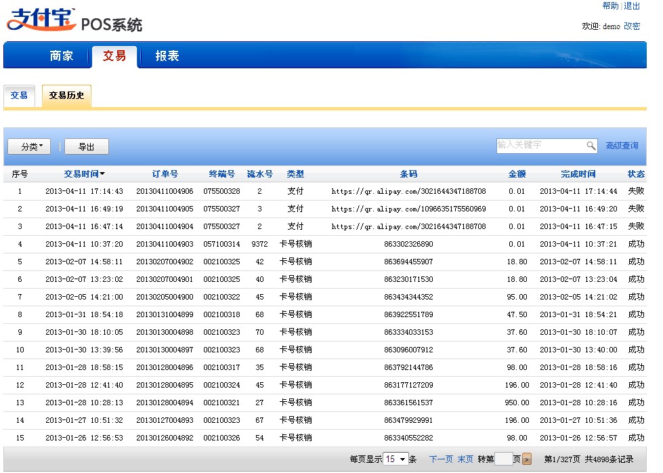The image size is (663, 473).
Task: Open the 分类 dropdown
Action: (x=29, y=146)
